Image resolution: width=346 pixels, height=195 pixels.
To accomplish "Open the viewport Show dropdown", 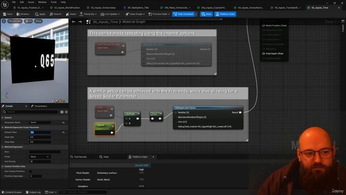I will coord(38,21).
